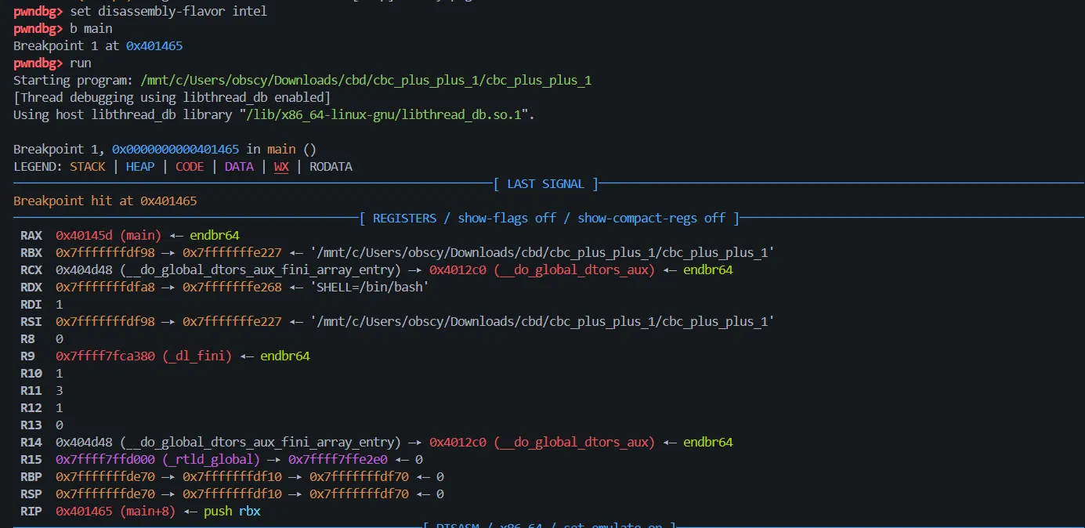Screen dimensions: 1085x528
Task: Click the R15 value (_rtld_global)
Action: [x=157, y=460]
